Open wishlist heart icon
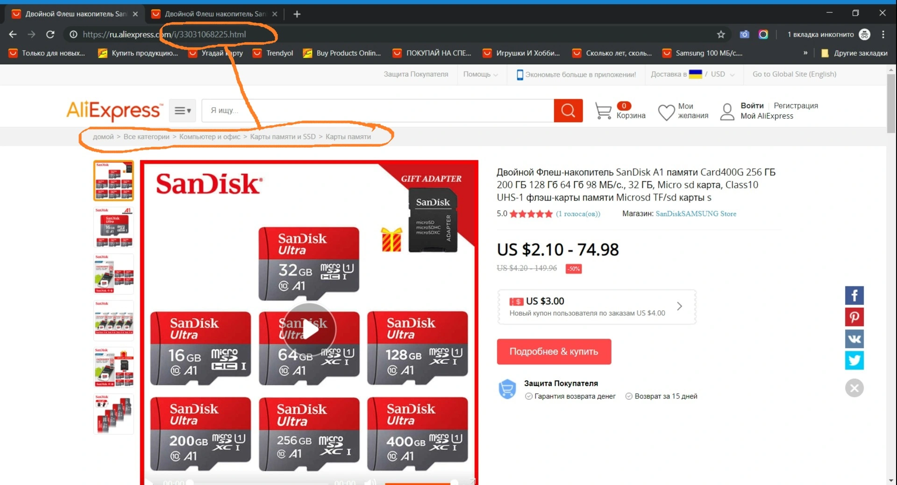 coord(666,112)
